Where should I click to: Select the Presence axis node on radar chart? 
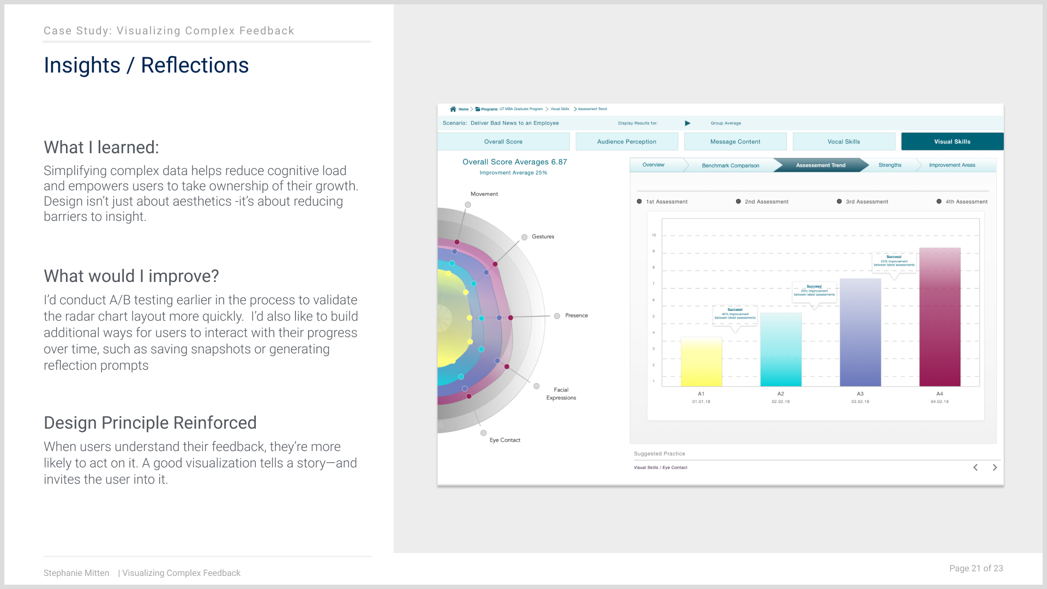pos(557,316)
